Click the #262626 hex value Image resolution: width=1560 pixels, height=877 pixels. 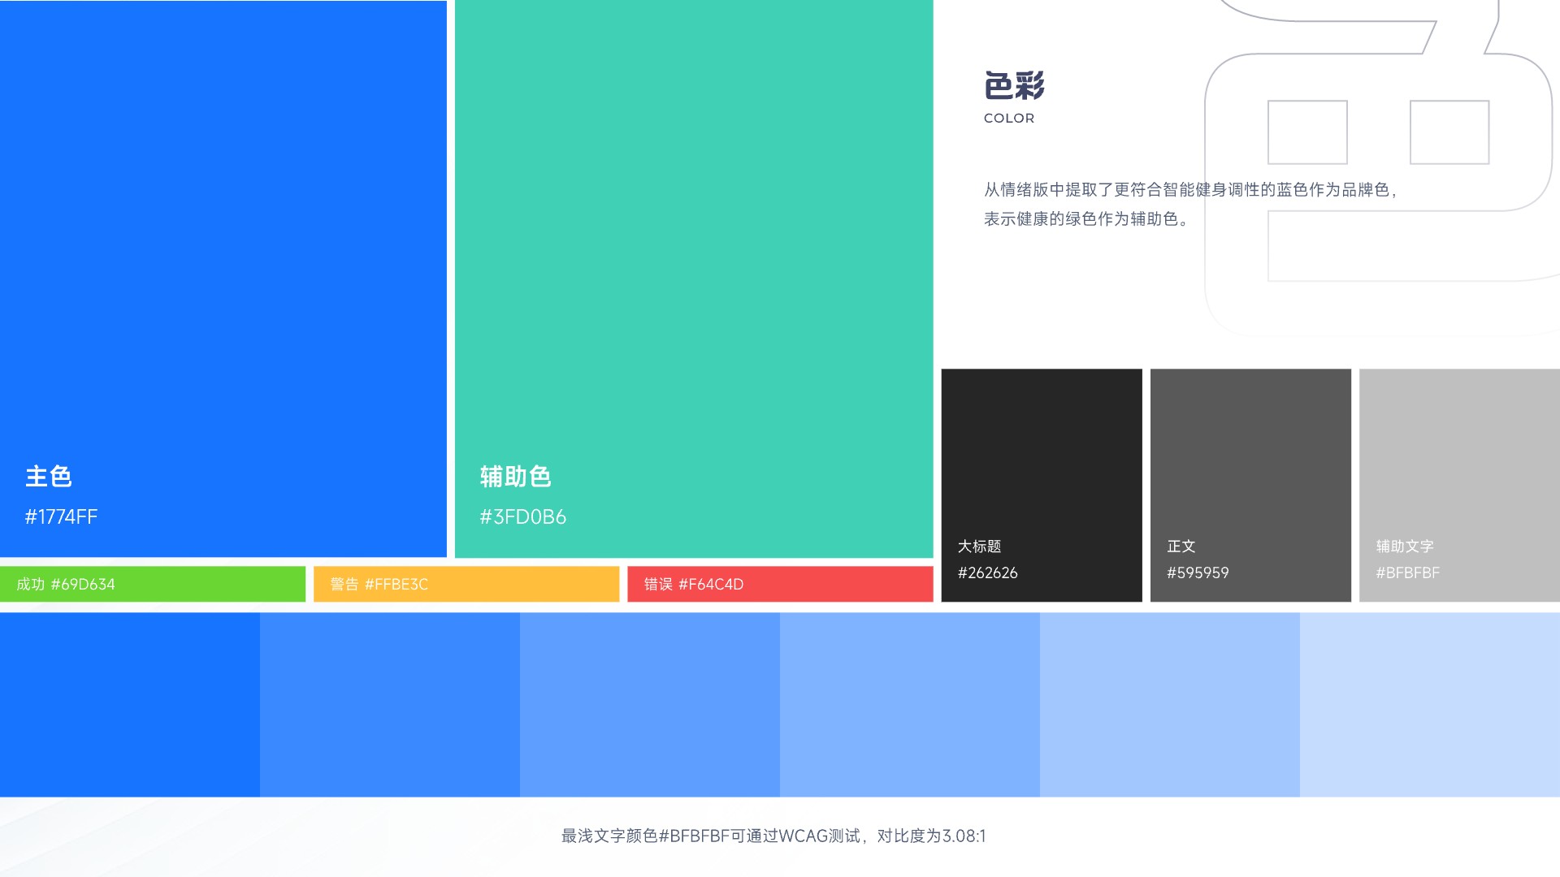[988, 573]
